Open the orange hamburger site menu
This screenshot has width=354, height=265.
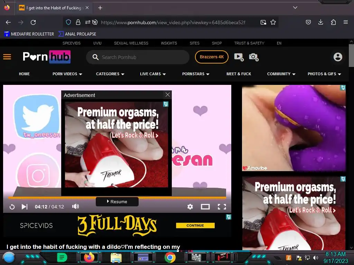[x=7, y=57]
